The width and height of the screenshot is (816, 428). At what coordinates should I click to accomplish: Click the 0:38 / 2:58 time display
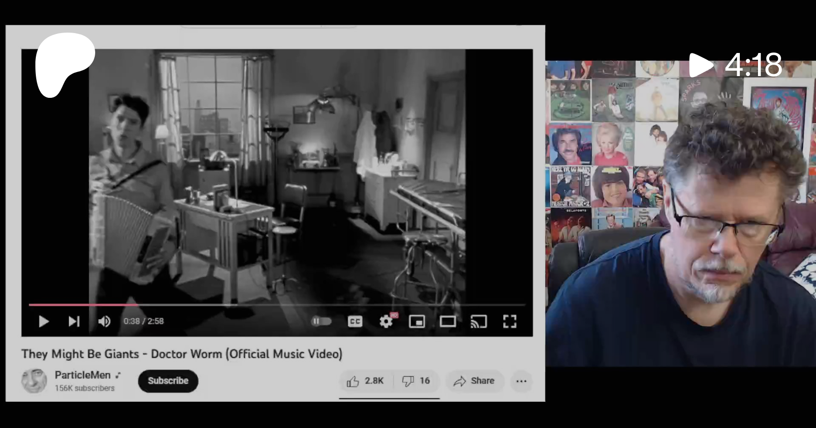pyautogui.click(x=144, y=321)
